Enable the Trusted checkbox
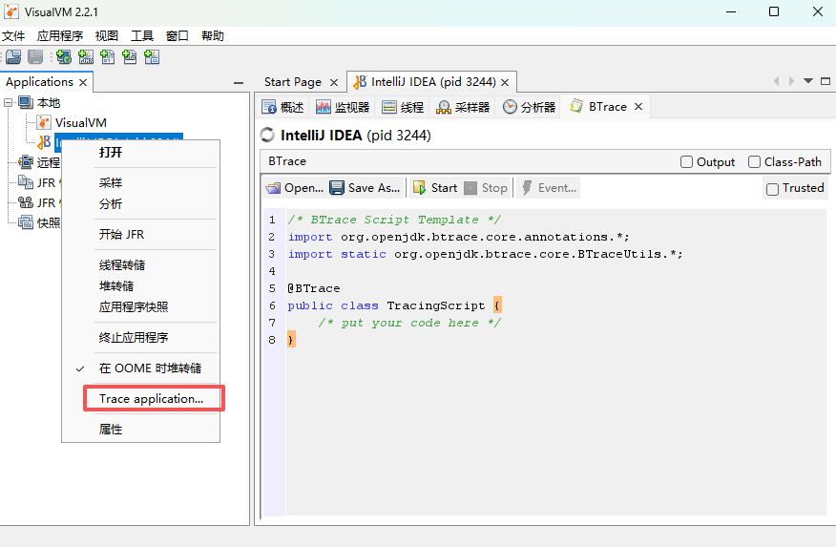This screenshot has height=547, width=836. click(x=773, y=189)
